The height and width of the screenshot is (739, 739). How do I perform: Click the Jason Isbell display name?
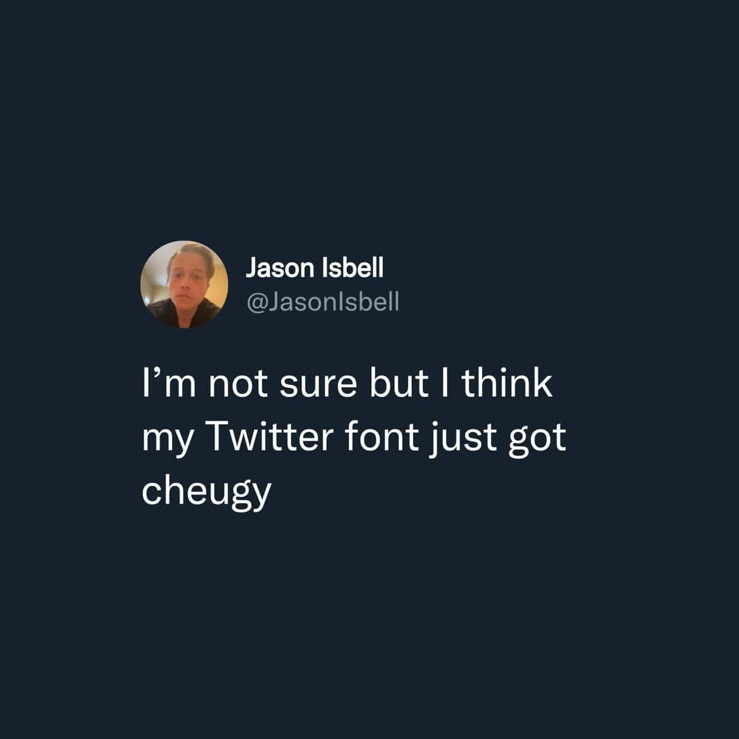point(314,267)
